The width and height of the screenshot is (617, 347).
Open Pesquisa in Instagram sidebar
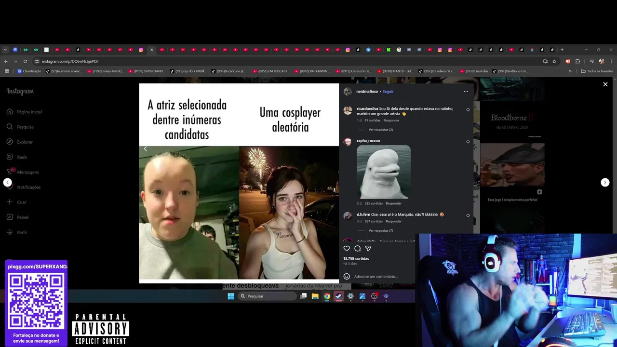[x=20, y=127]
